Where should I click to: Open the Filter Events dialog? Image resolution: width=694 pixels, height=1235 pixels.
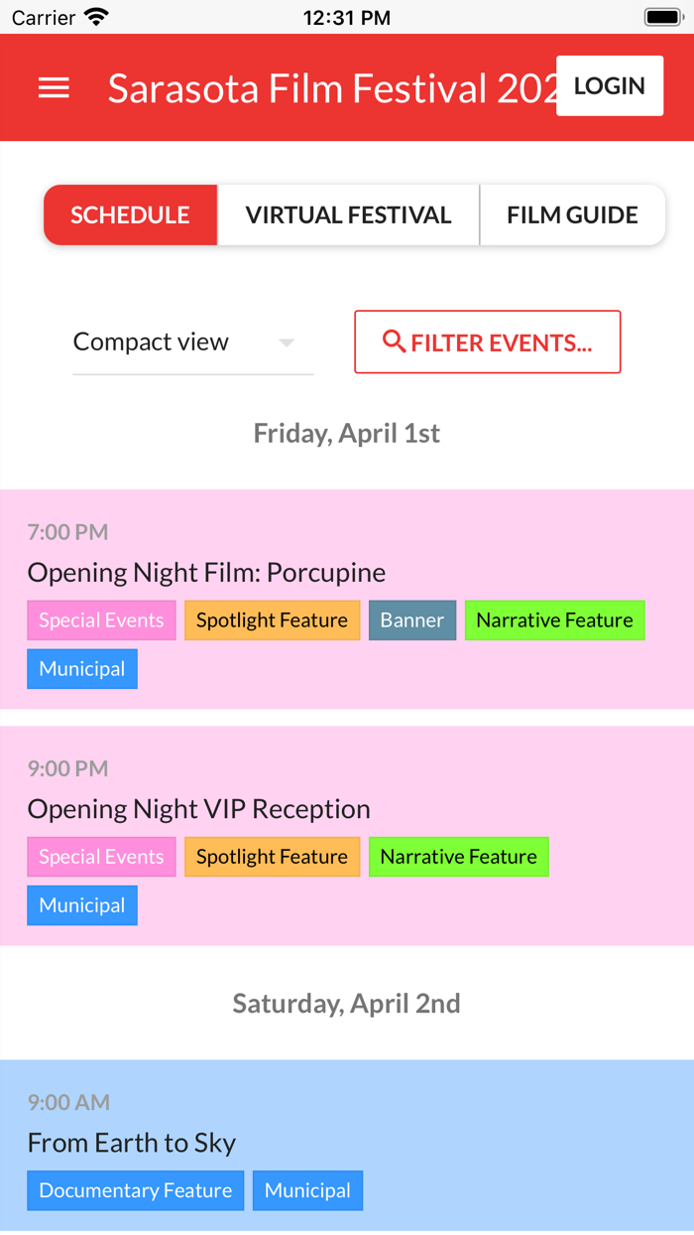[487, 342]
